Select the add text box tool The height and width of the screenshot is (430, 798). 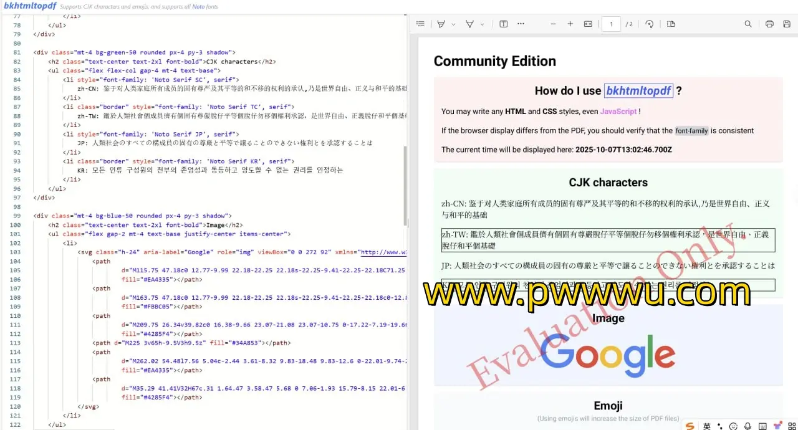click(x=504, y=24)
